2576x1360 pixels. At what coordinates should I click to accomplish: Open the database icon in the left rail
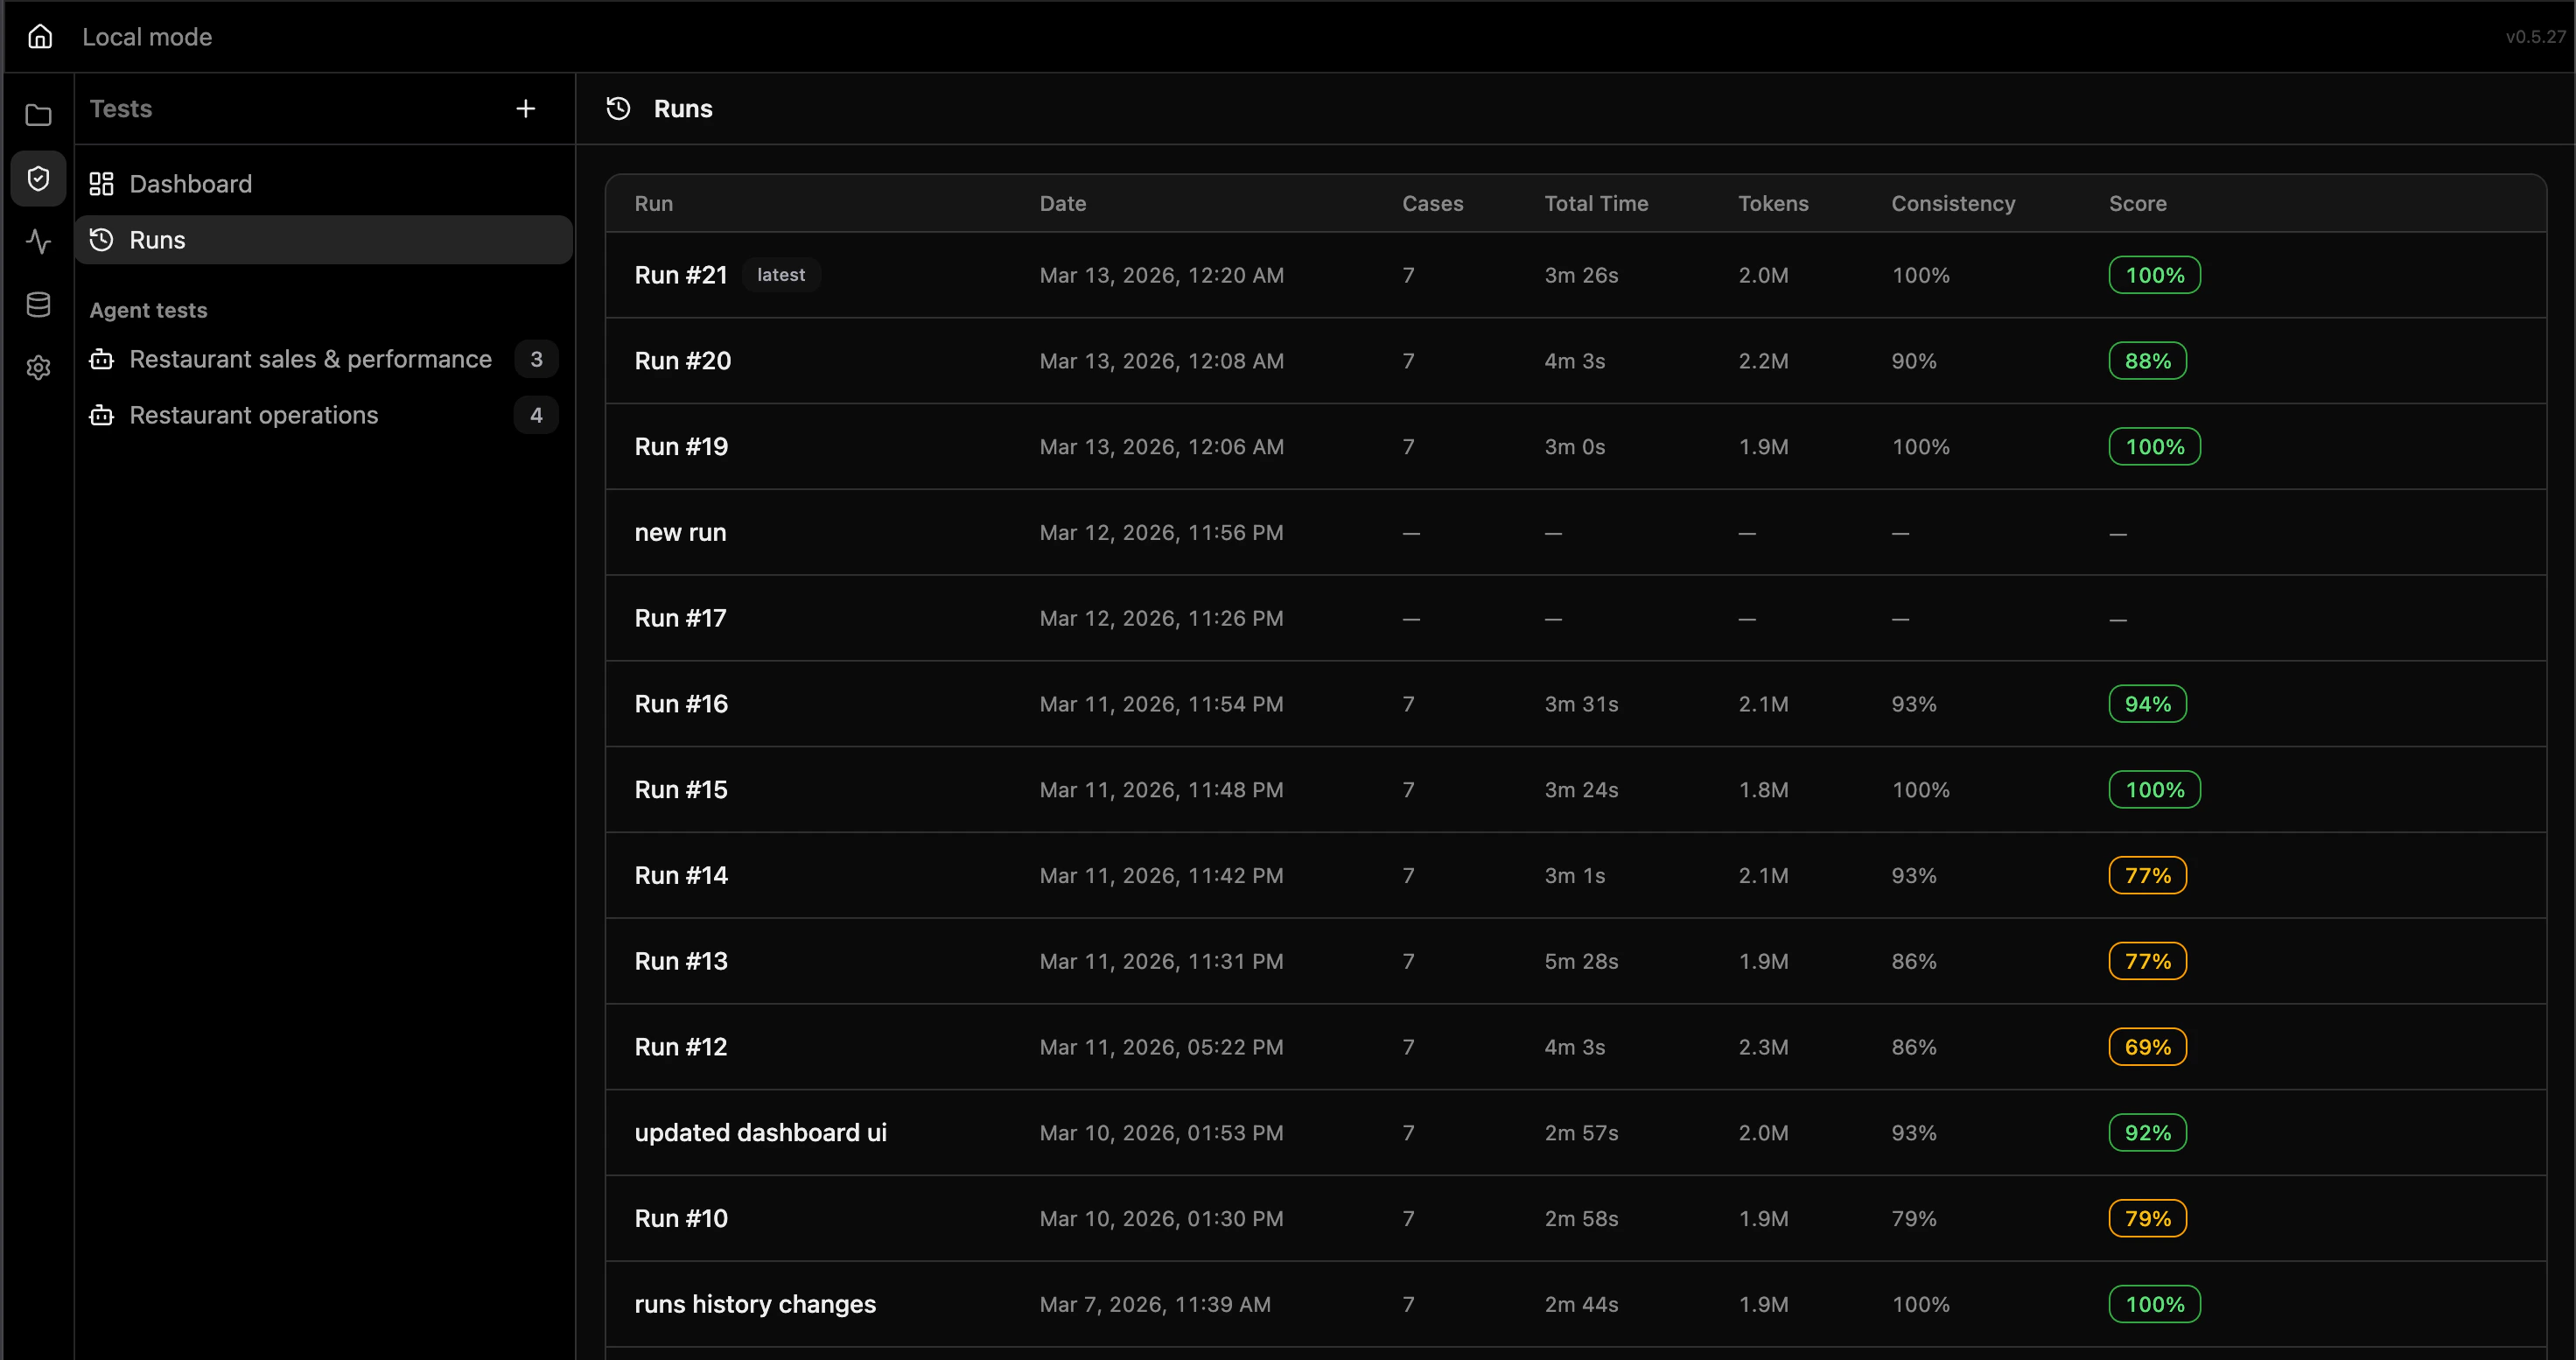click(x=38, y=304)
